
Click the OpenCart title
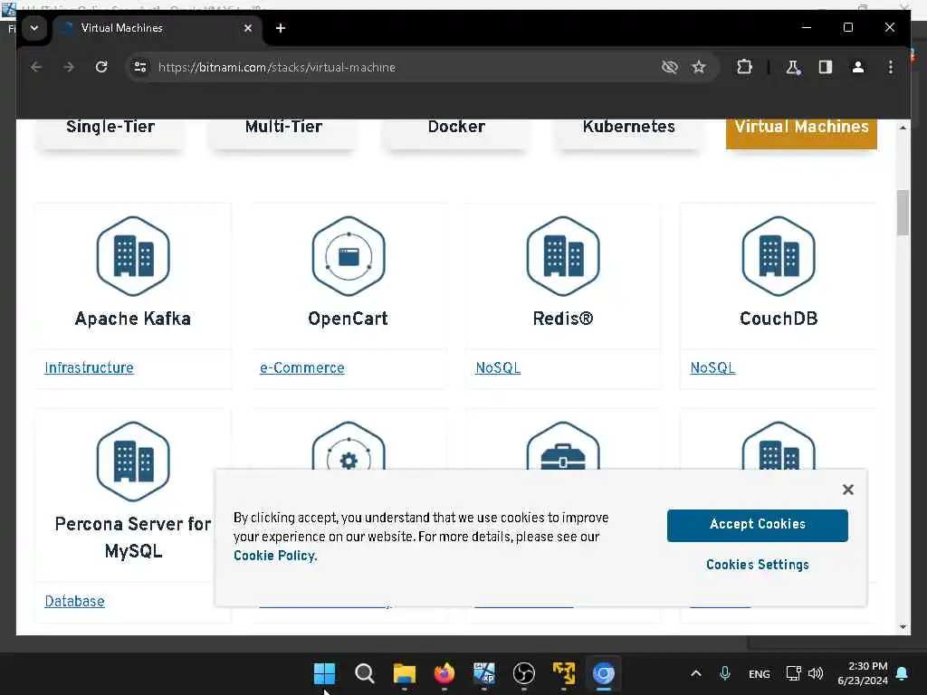pos(349,319)
